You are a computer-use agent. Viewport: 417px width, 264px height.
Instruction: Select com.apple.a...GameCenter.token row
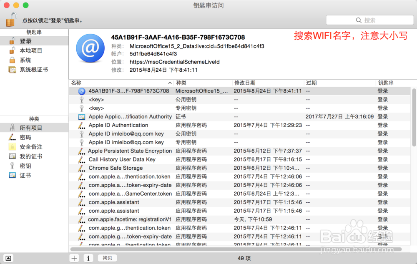[x=240, y=194]
